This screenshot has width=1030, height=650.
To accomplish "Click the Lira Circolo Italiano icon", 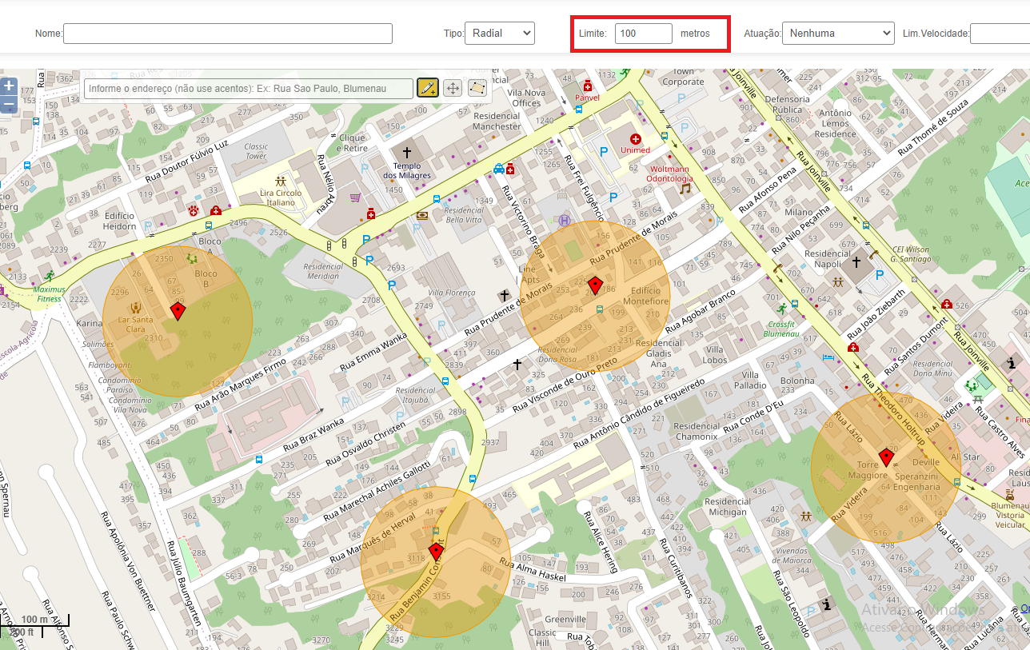I will click(x=281, y=181).
